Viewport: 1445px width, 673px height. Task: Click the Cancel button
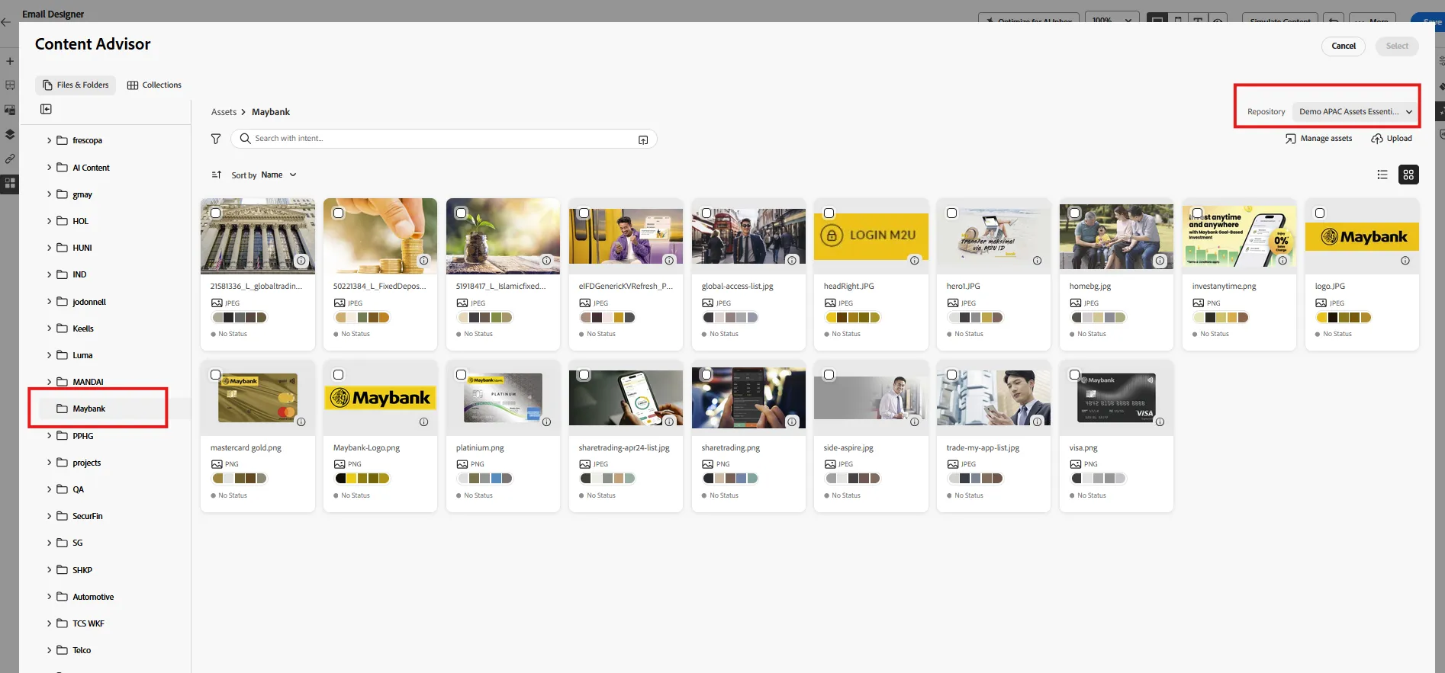click(x=1344, y=46)
